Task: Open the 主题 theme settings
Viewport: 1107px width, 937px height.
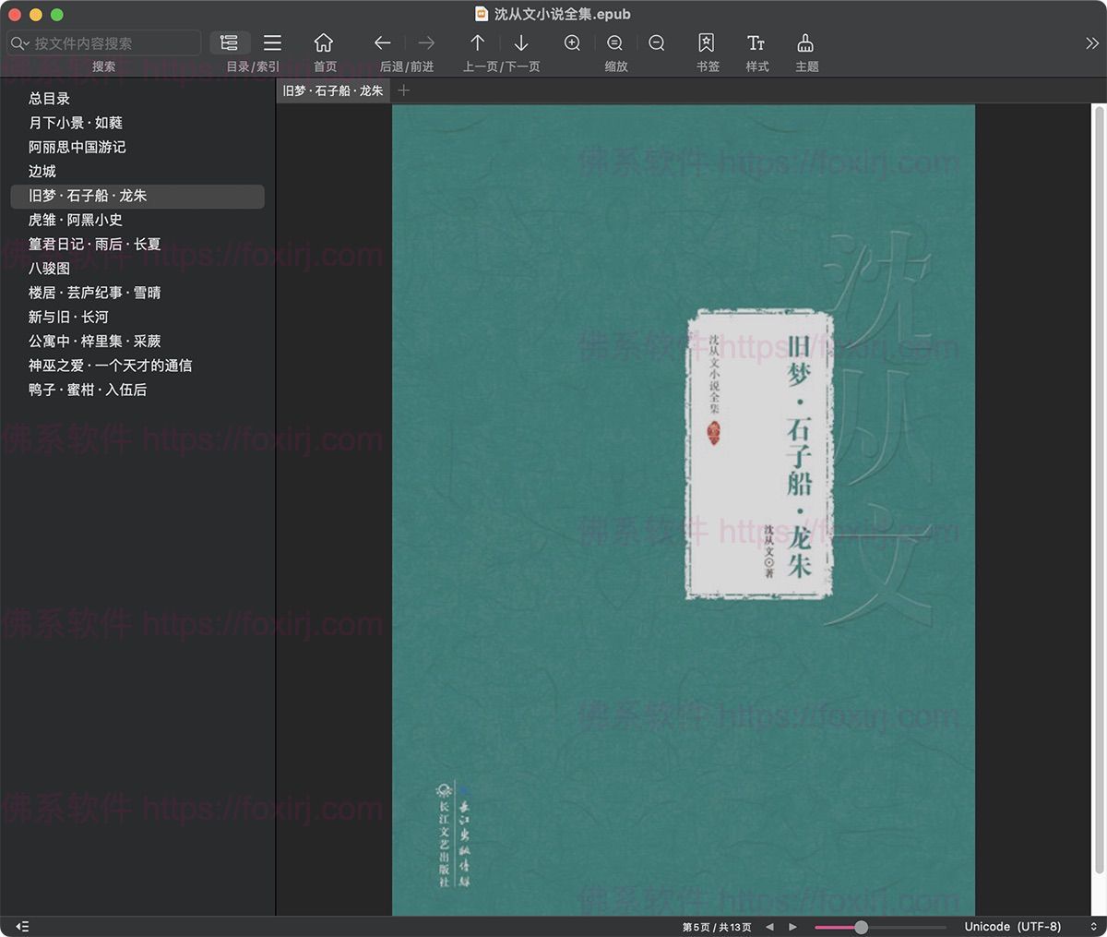Action: [x=804, y=42]
